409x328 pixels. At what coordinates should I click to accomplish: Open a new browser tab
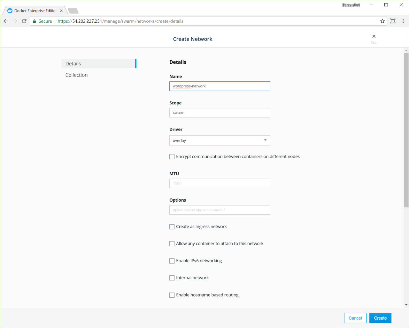pos(73,11)
